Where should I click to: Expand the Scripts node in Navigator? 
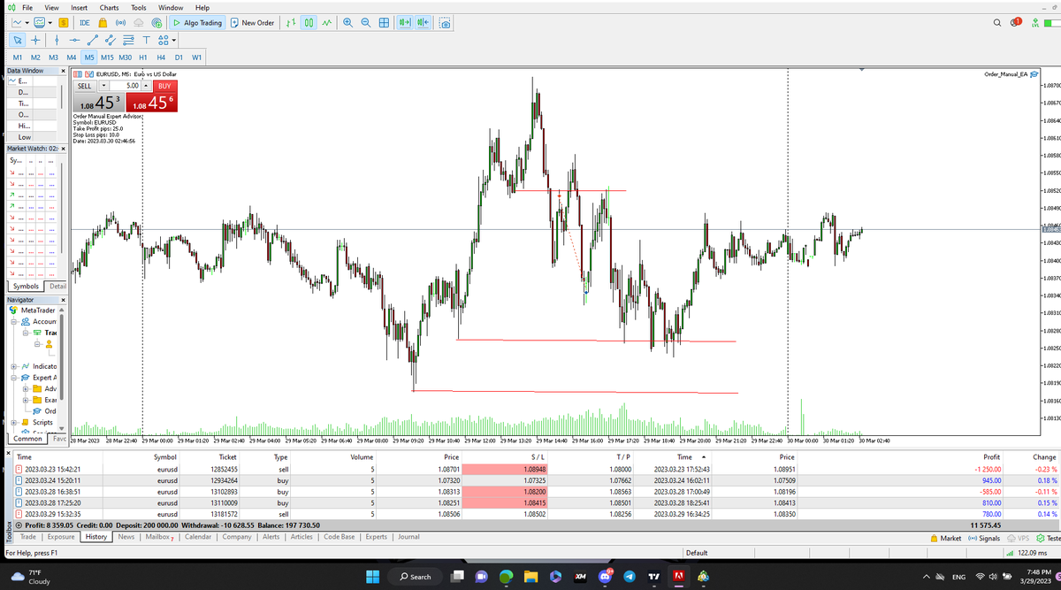pyautogui.click(x=14, y=423)
